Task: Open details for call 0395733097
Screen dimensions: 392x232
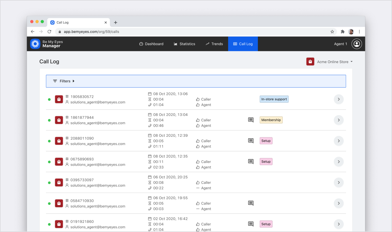Action: [x=339, y=183]
